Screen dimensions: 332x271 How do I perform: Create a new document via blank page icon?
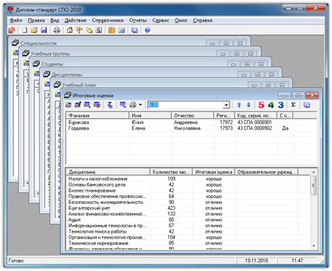[25, 30]
